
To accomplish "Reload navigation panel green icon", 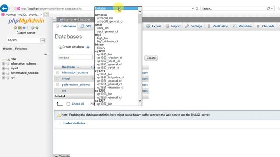I will tap(37, 28).
